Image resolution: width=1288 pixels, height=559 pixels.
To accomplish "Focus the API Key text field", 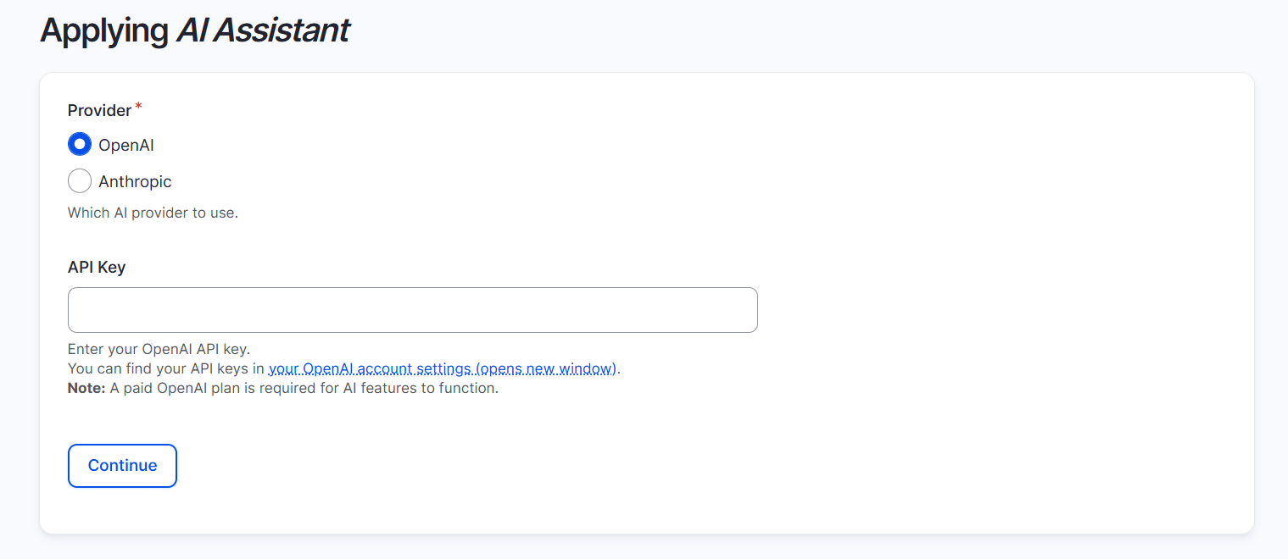I will pos(413,310).
